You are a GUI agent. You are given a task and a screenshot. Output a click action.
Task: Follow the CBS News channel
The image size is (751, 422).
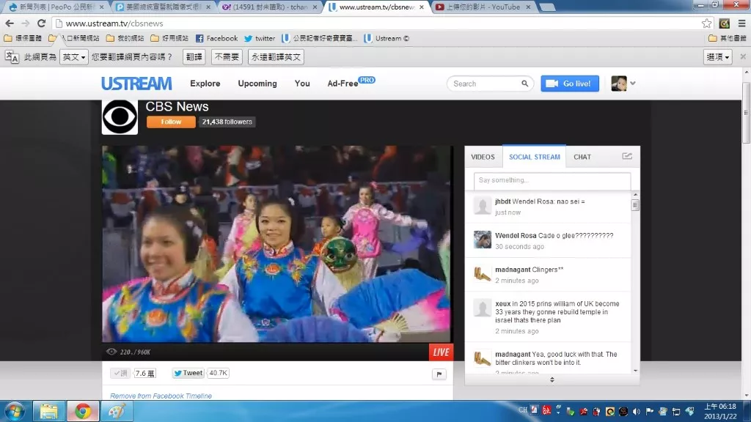171,122
